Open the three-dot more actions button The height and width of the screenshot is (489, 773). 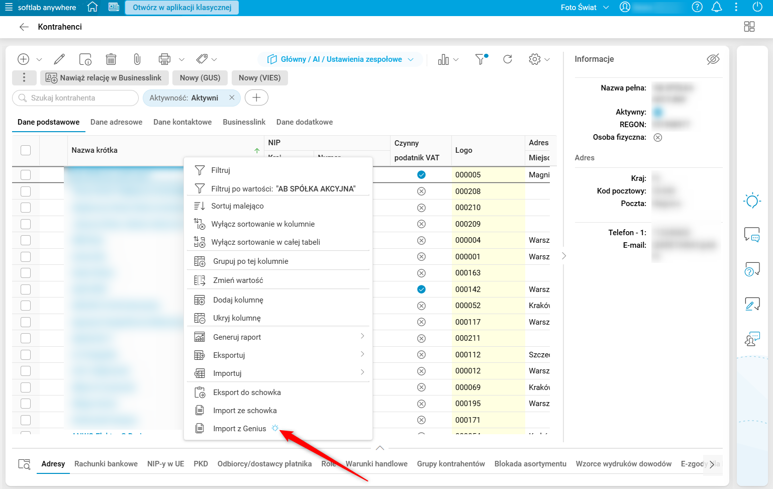24,78
